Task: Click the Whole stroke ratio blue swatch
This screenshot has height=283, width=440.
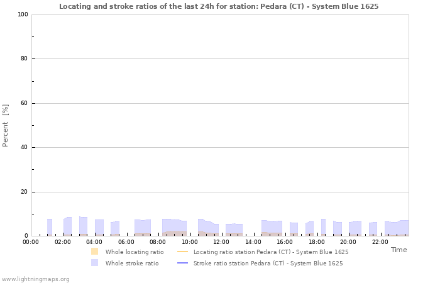Action: (94, 263)
